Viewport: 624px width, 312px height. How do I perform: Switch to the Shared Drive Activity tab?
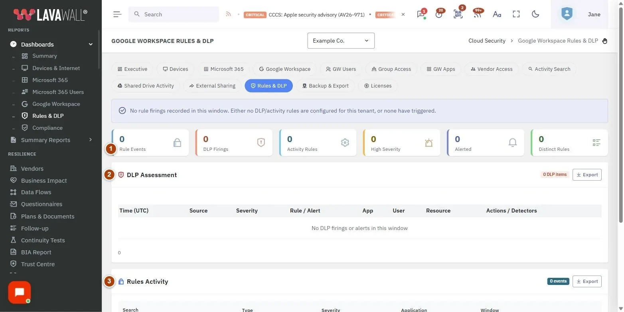coord(146,86)
